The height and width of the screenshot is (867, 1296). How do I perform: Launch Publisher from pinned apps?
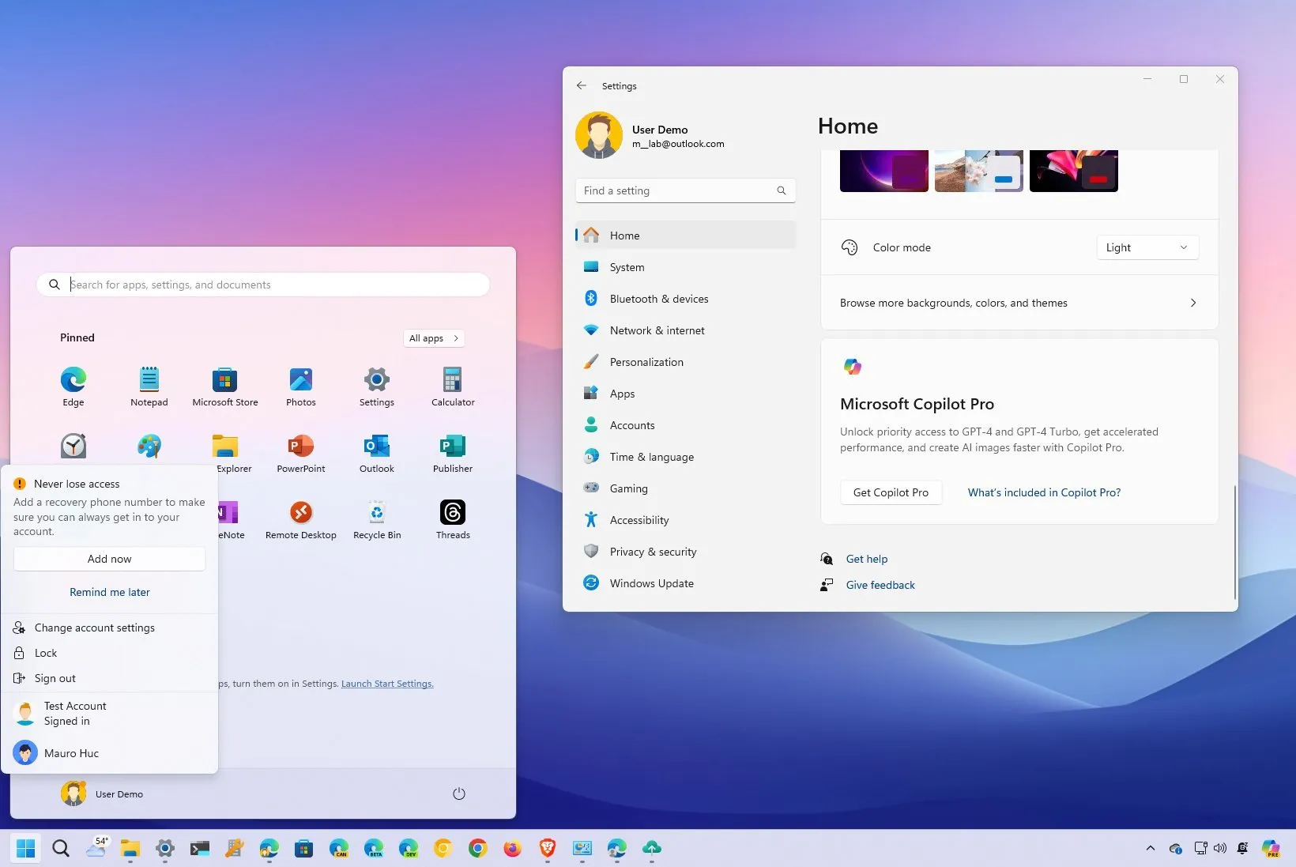[453, 453]
